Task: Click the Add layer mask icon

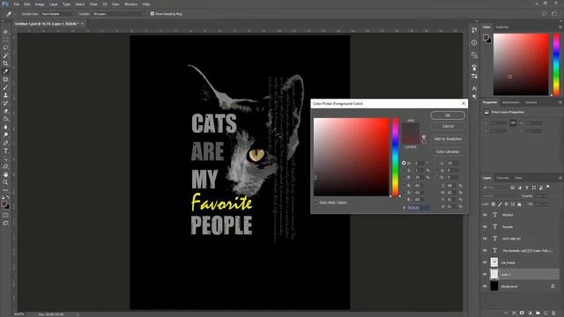Action: pyautogui.click(x=522, y=313)
